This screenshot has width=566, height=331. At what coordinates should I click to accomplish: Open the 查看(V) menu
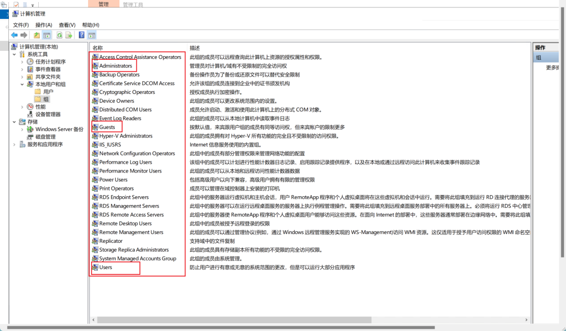(67, 25)
